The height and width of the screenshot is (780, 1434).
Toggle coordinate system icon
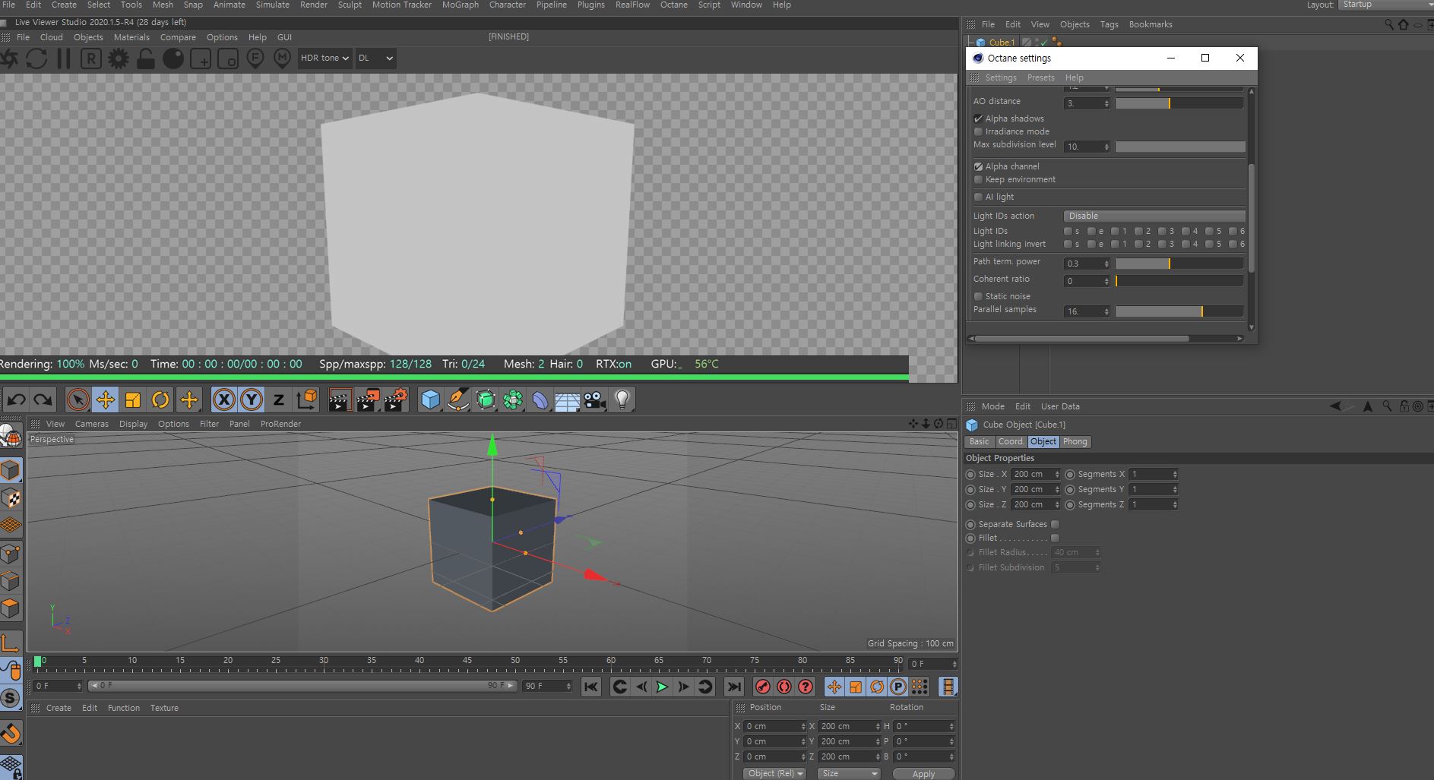307,399
